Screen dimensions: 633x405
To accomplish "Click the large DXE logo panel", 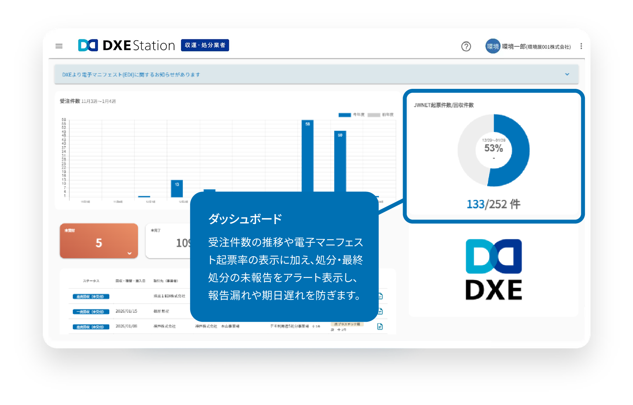I will click(x=494, y=270).
